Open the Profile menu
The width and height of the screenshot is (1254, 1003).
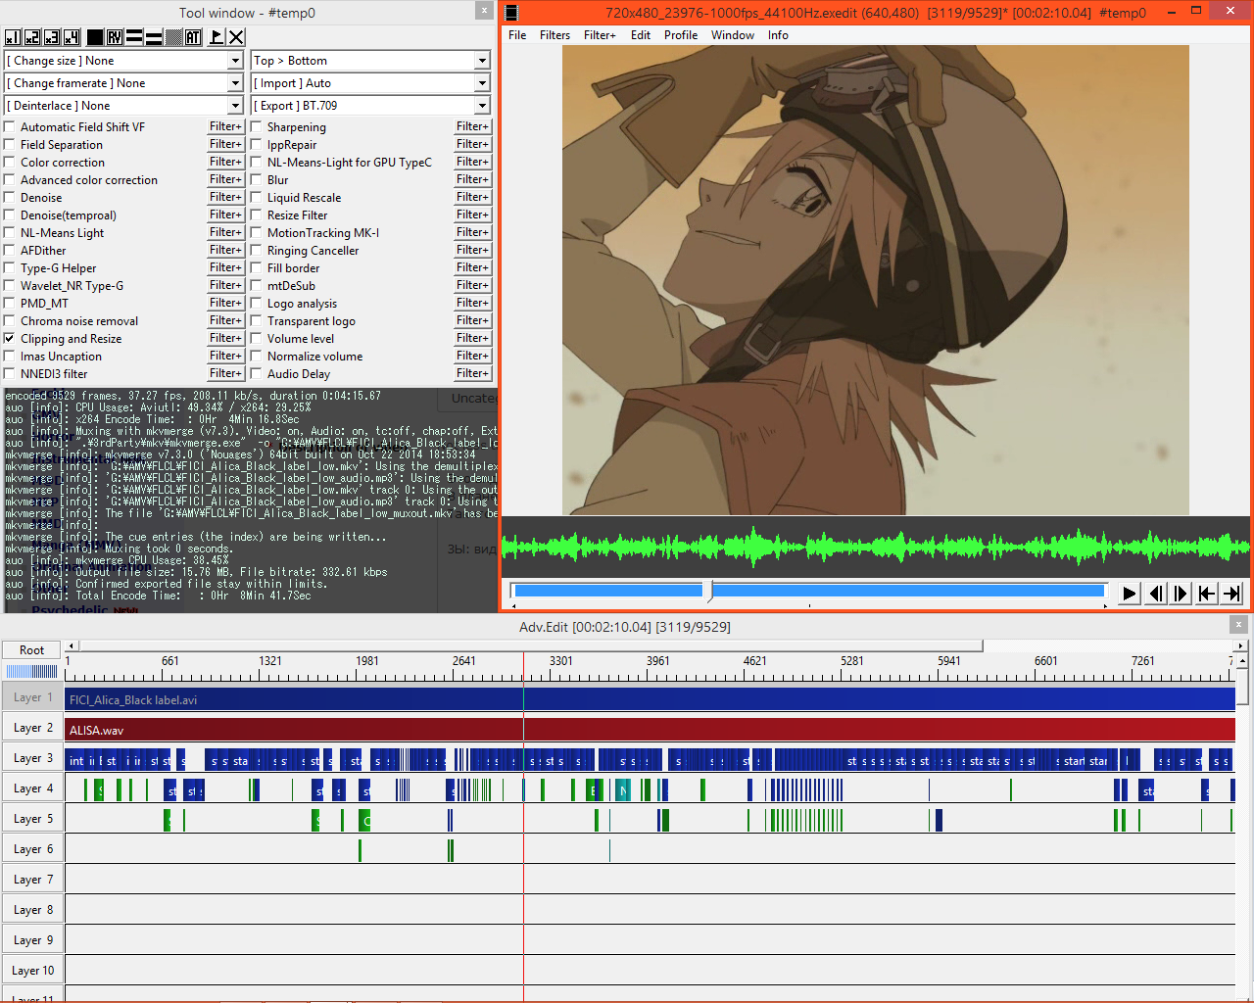(x=680, y=35)
